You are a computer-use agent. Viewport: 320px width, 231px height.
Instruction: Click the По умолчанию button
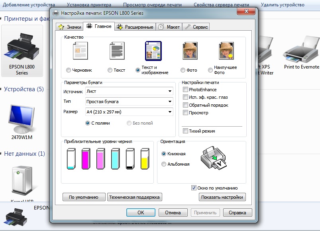coord(84,197)
